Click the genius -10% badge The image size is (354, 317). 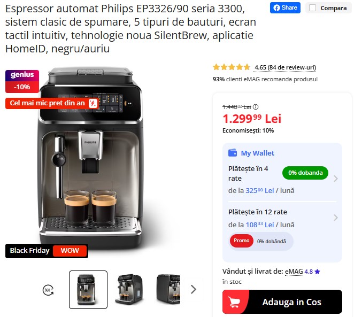[x=22, y=81]
